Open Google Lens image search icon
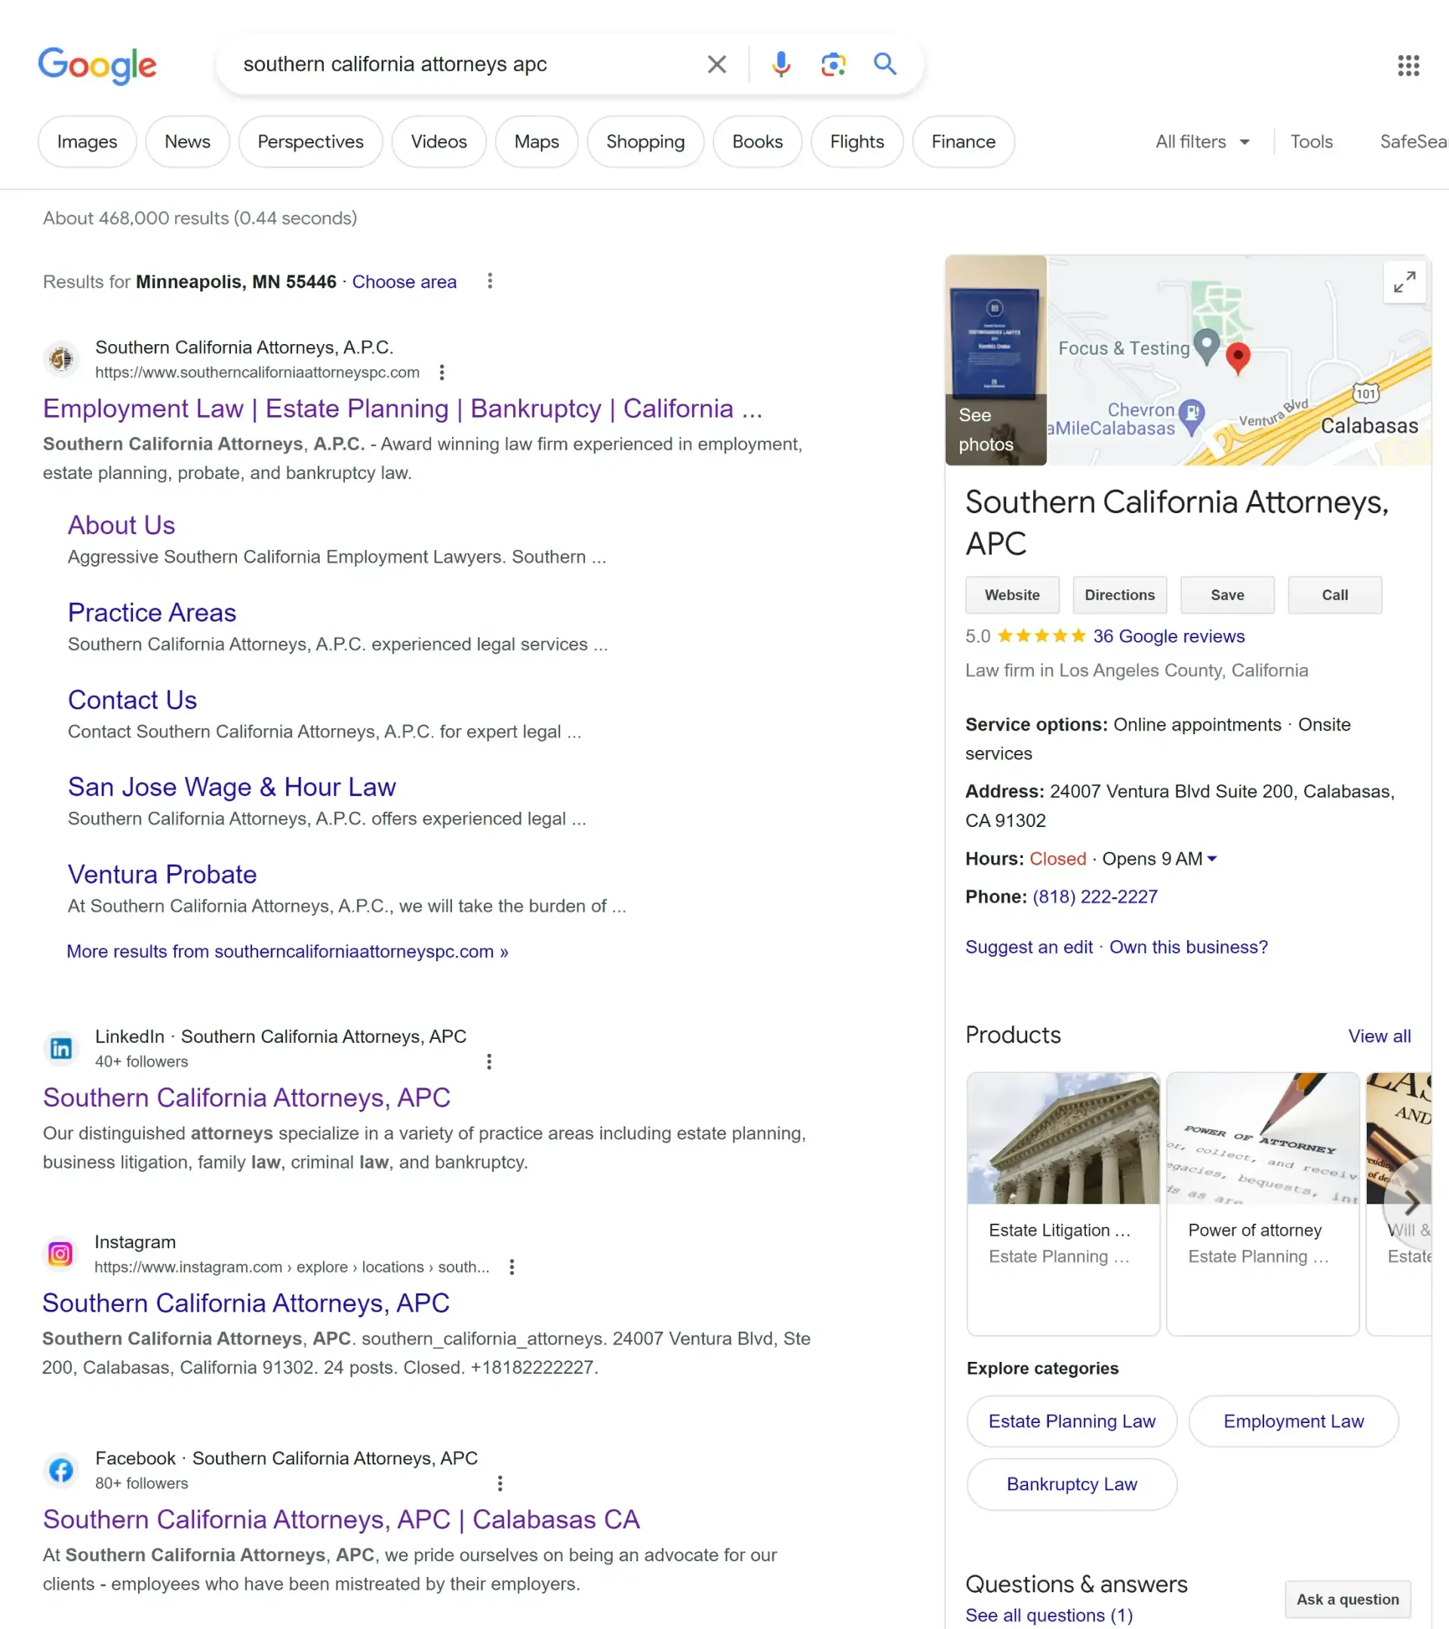Viewport: 1449px width, 1629px height. [833, 64]
